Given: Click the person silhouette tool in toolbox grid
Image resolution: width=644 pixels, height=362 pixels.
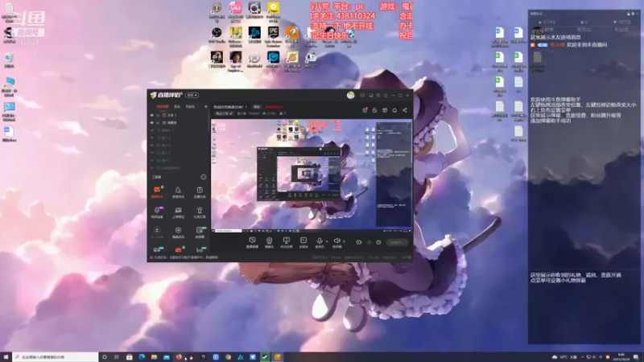Looking at the screenshot, I should pyautogui.click(x=178, y=190).
